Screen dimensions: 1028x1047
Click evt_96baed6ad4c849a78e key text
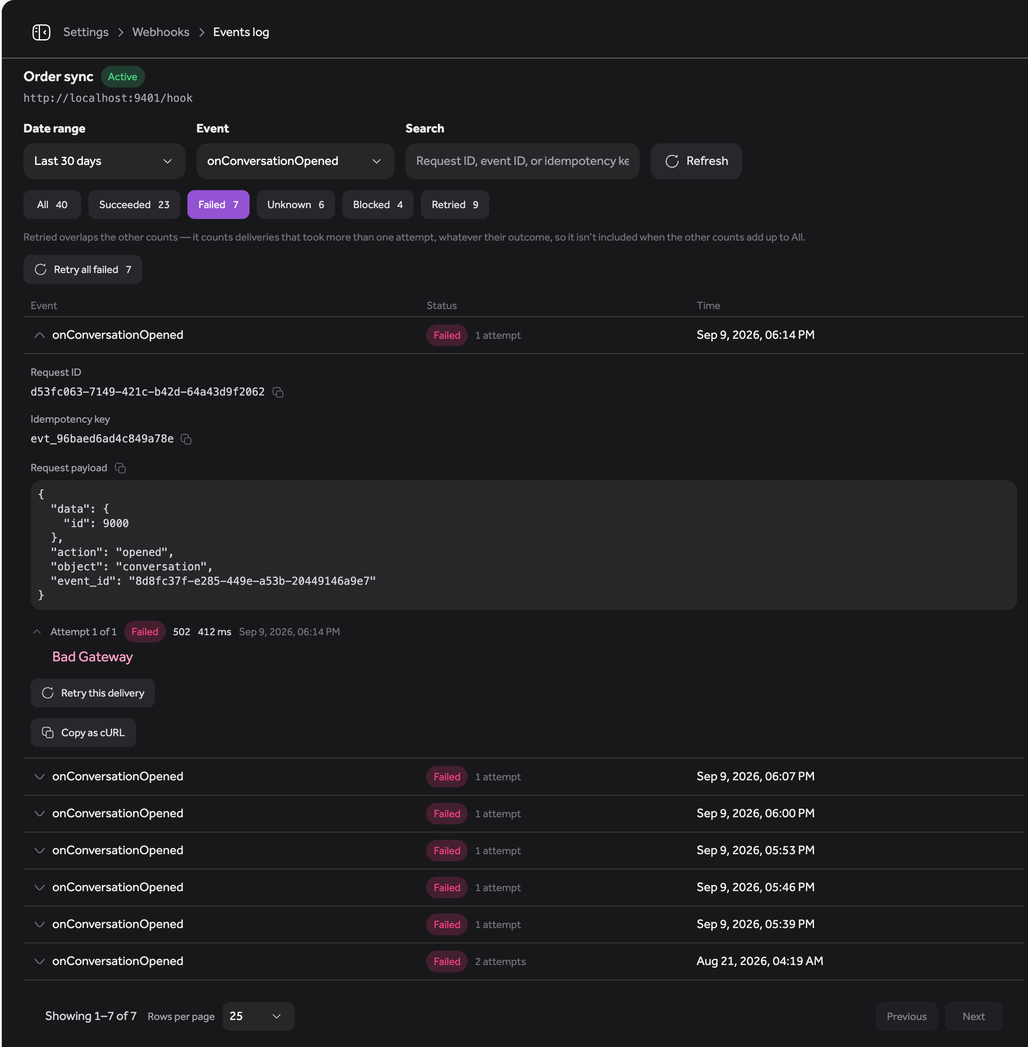(x=102, y=439)
